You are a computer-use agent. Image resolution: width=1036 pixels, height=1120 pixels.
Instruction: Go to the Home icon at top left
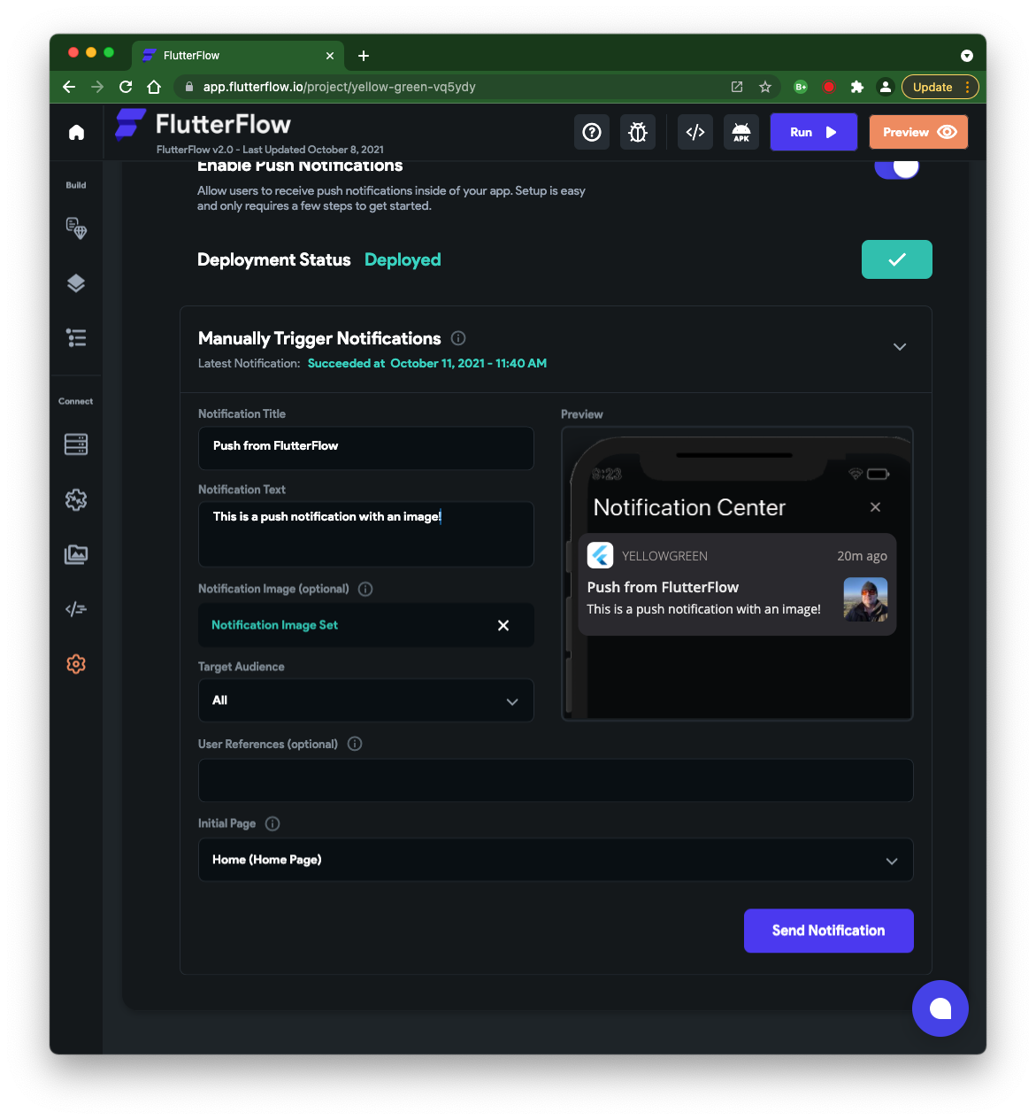(x=76, y=131)
